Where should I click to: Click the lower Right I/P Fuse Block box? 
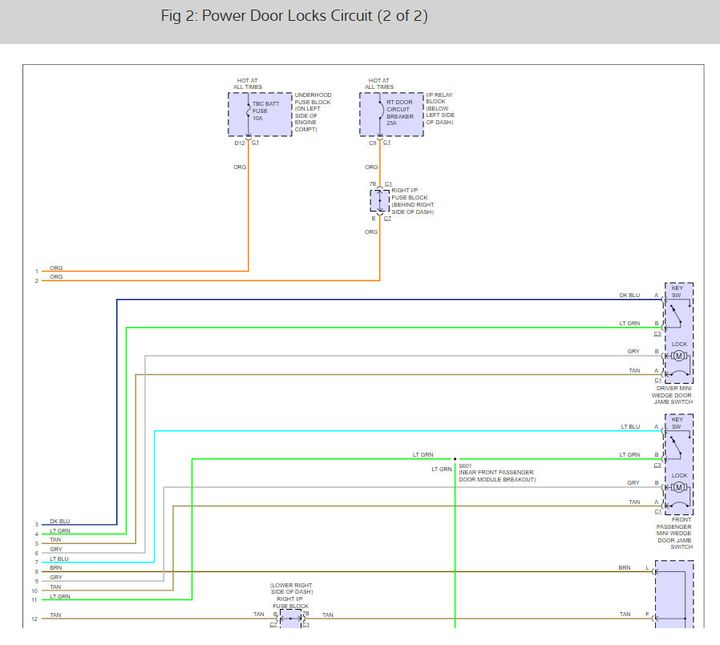(291, 619)
